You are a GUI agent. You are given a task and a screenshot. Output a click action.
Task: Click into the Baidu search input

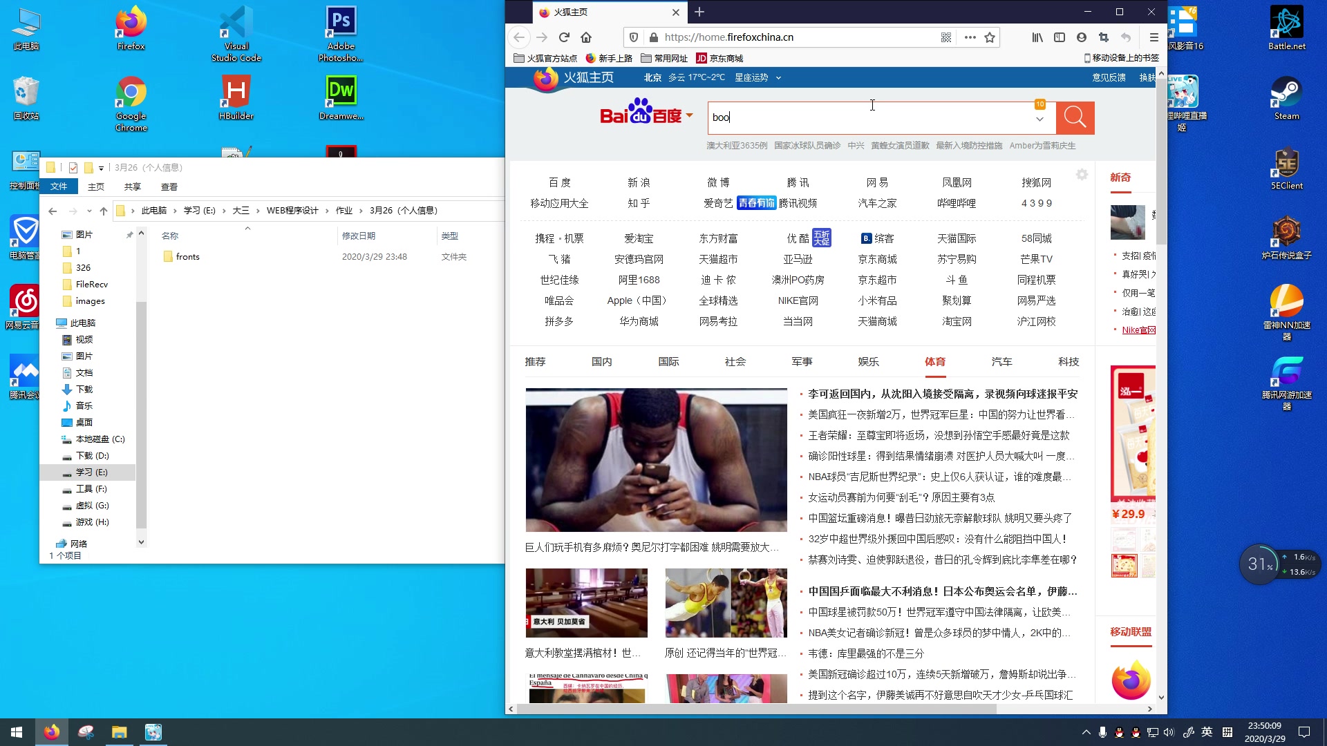pyautogui.click(x=869, y=117)
